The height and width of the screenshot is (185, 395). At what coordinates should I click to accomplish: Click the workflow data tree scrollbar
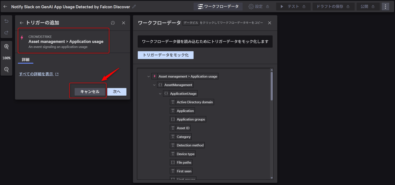pyautogui.click(x=271, y=86)
